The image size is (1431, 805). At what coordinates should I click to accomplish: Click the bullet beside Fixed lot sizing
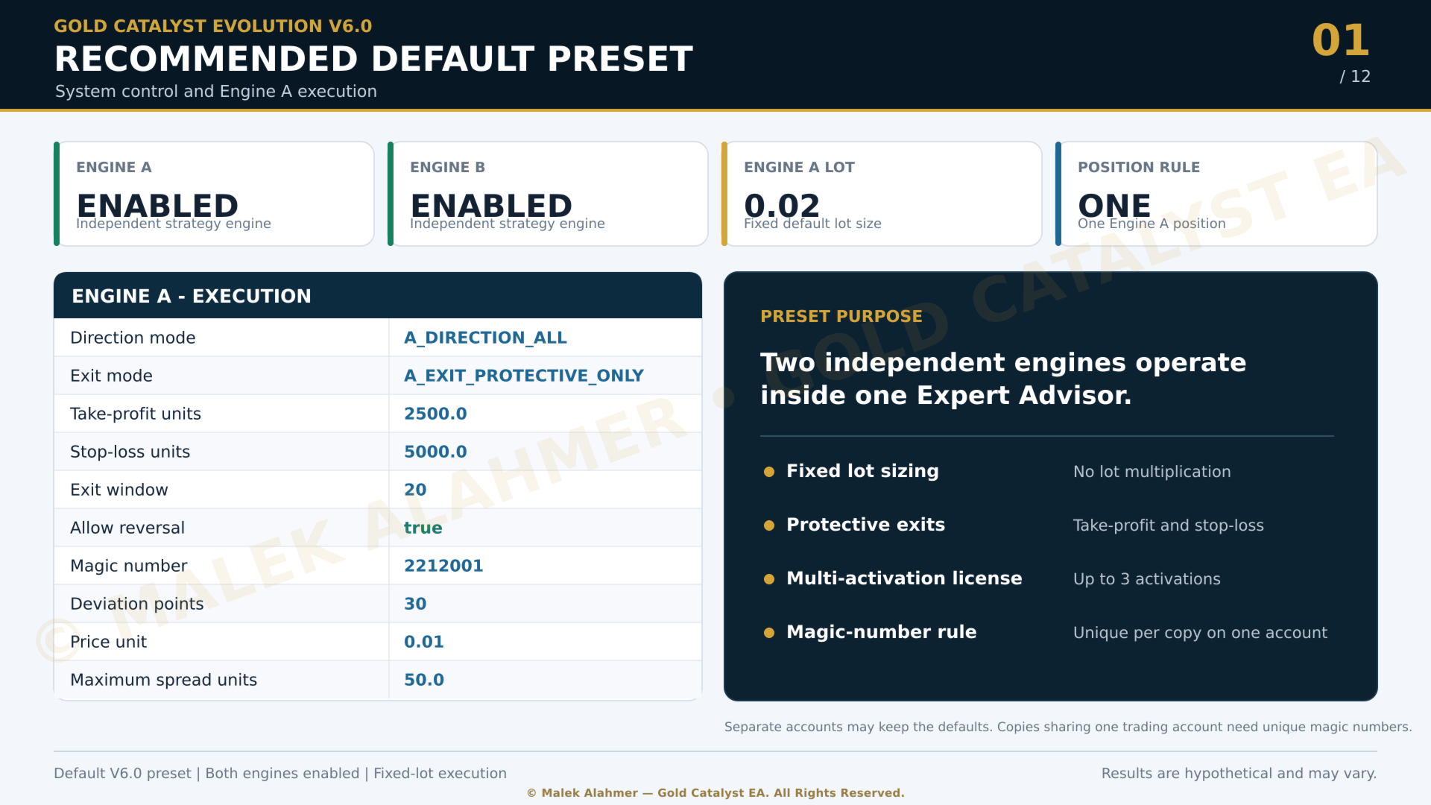point(769,472)
